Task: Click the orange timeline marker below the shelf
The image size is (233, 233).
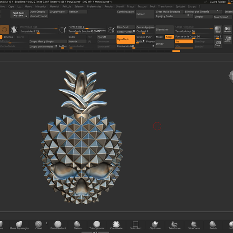Action: click(x=176, y=51)
